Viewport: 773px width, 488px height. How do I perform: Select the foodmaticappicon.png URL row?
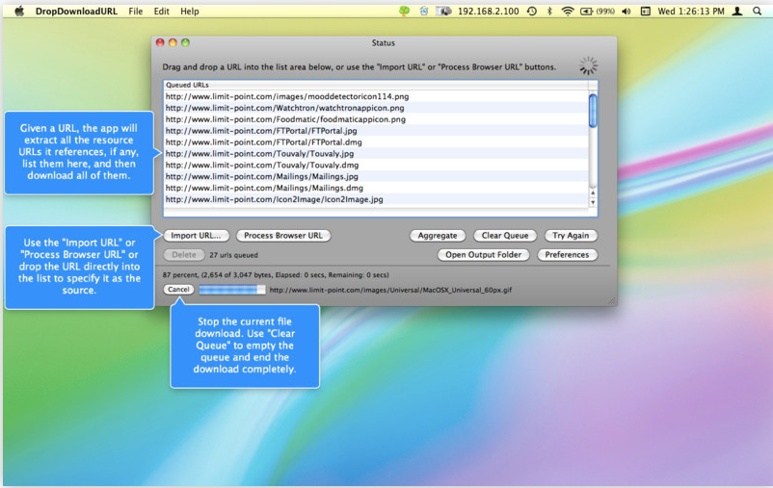coord(376,119)
